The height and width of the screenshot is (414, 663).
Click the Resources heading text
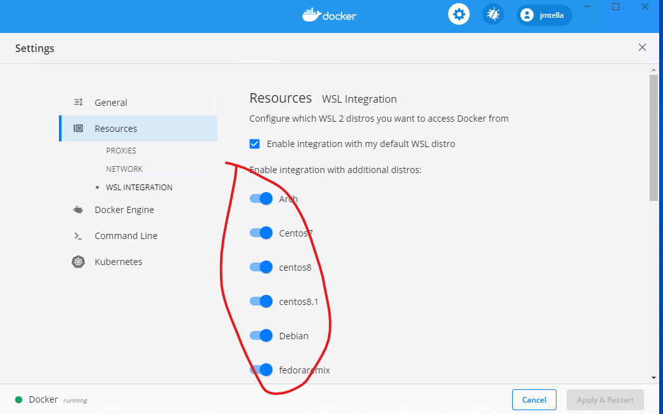[x=281, y=98]
